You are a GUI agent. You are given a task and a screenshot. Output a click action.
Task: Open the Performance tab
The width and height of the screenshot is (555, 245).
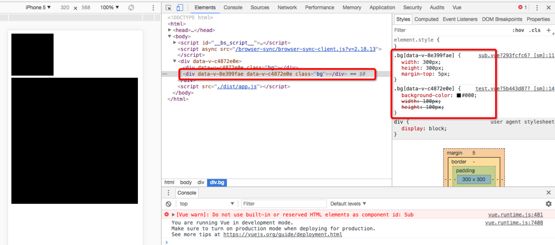point(320,8)
